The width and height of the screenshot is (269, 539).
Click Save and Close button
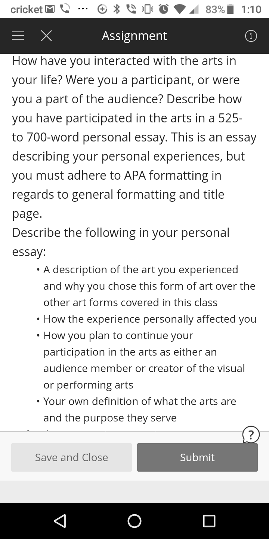pyautogui.click(x=71, y=457)
